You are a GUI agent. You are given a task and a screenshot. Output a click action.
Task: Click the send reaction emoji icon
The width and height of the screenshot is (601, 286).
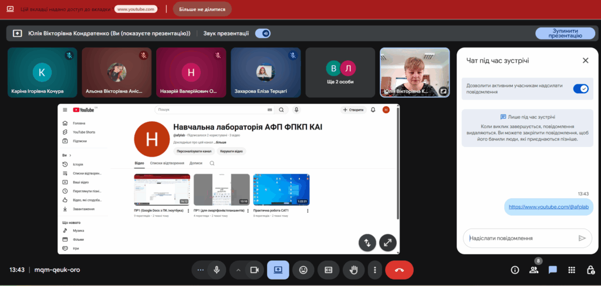click(x=303, y=270)
